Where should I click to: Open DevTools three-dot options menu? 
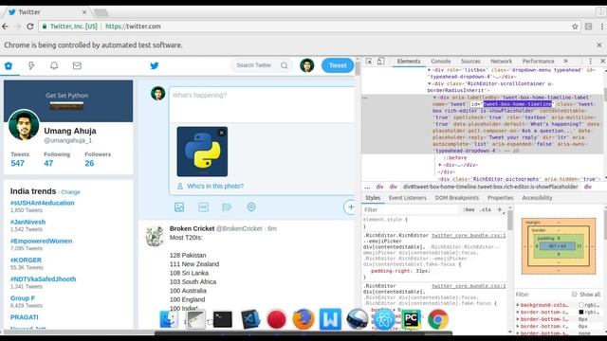point(590,61)
